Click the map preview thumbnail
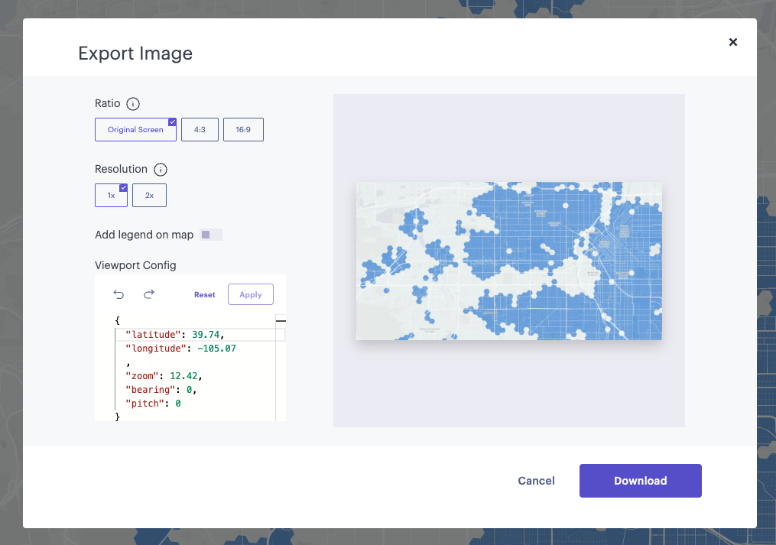 click(x=508, y=261)
